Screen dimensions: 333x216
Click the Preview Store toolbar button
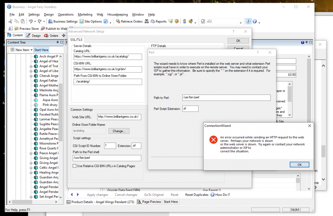tap(27, 29)
